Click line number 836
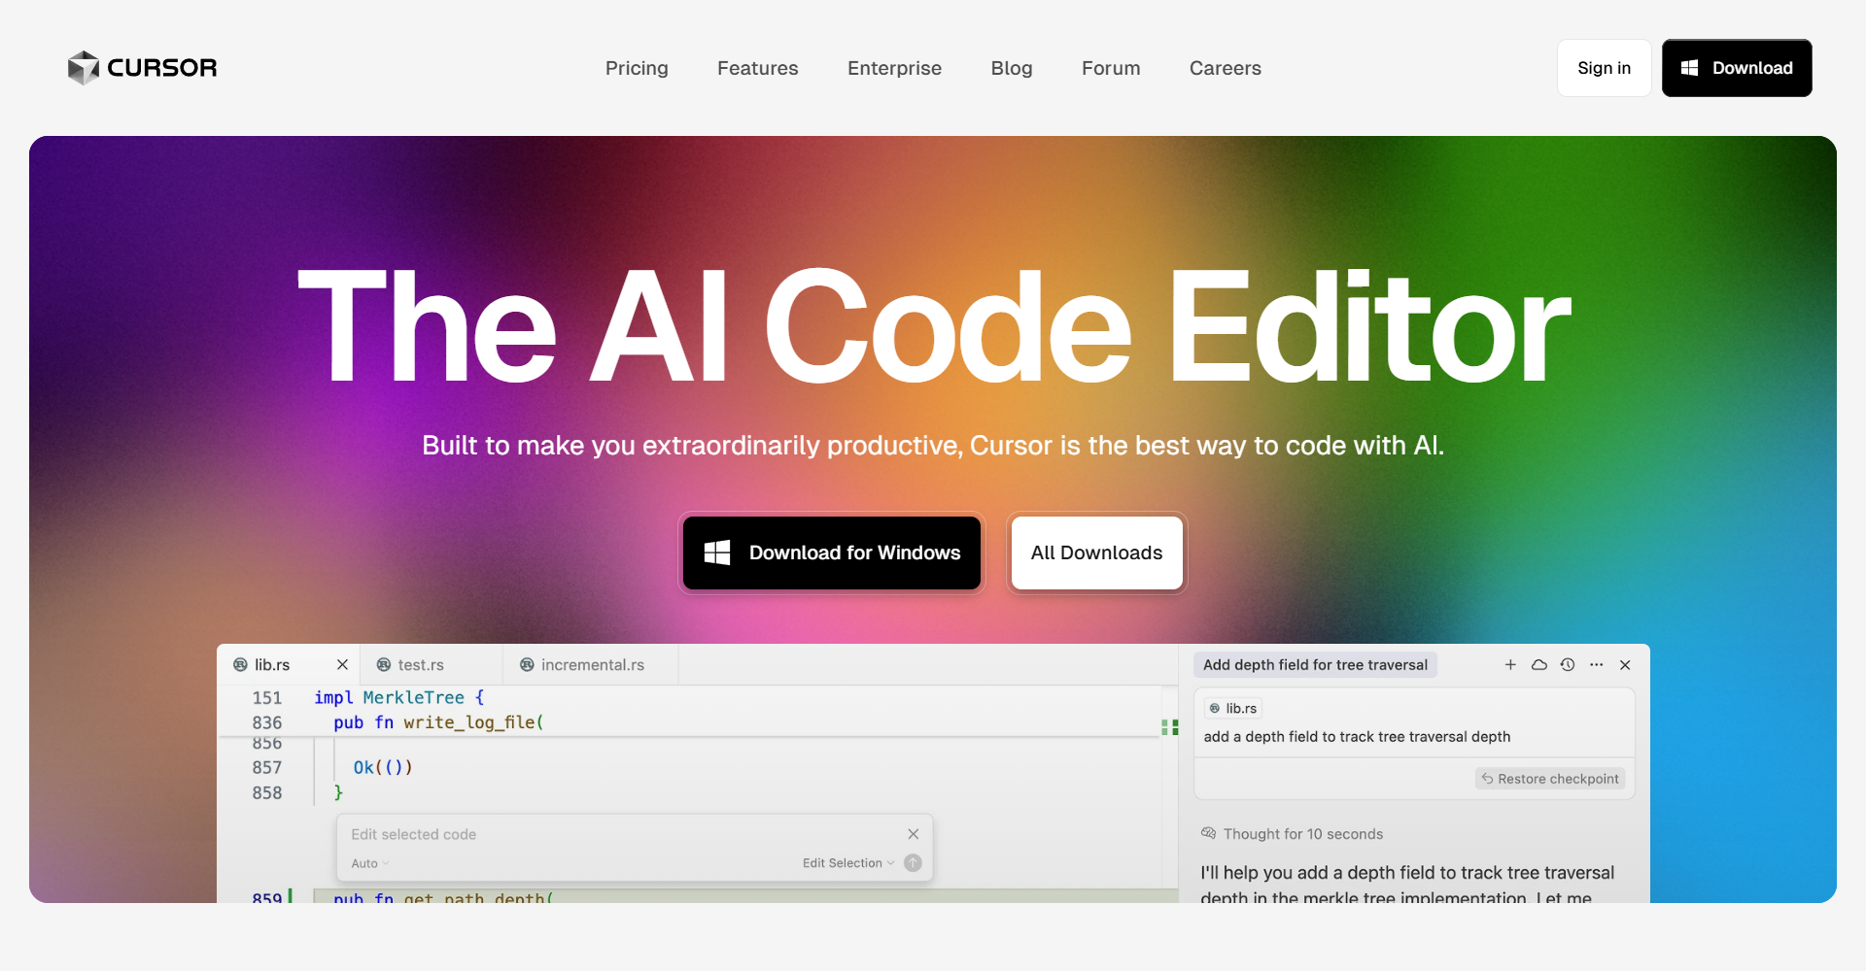The image size is (1866, 971). point(267,722)
